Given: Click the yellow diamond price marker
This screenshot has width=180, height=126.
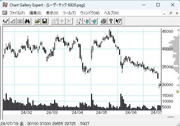Looking at the screenshot, I should 177,92.
